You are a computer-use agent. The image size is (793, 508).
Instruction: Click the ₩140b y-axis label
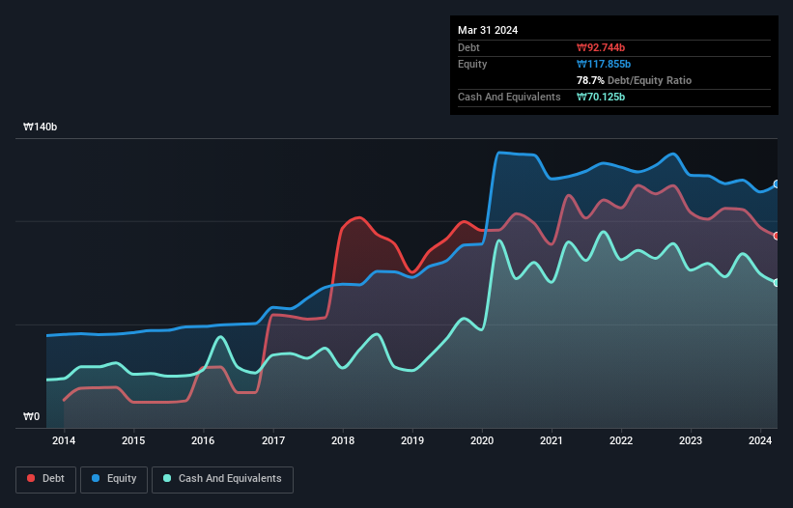(x=40, y=127)
